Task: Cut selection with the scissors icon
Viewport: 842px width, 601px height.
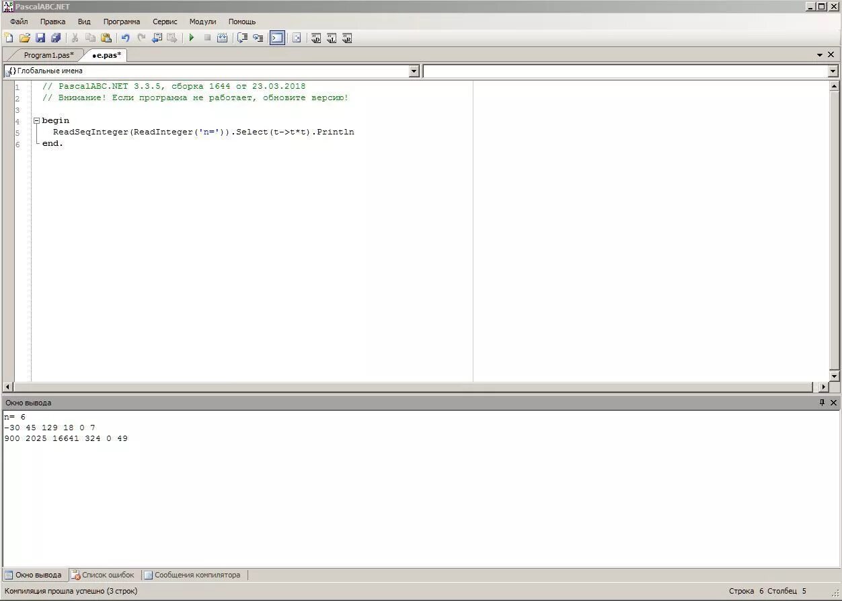Action: [x=75, y=38]
